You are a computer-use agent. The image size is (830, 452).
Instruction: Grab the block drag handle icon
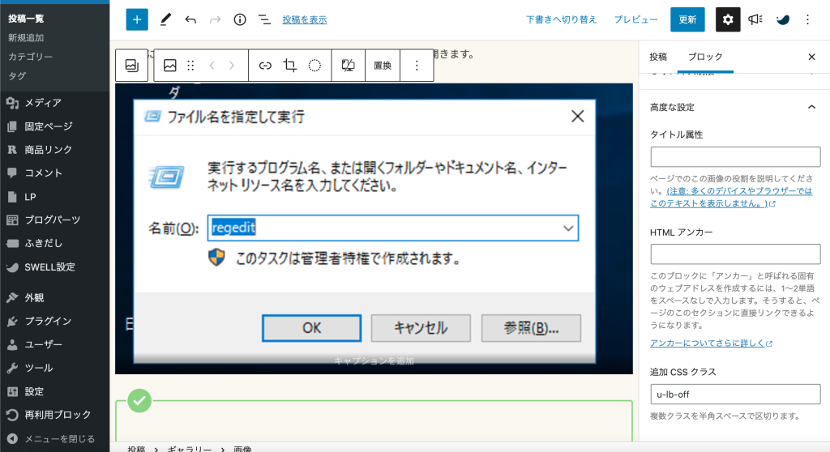point(190,65)
